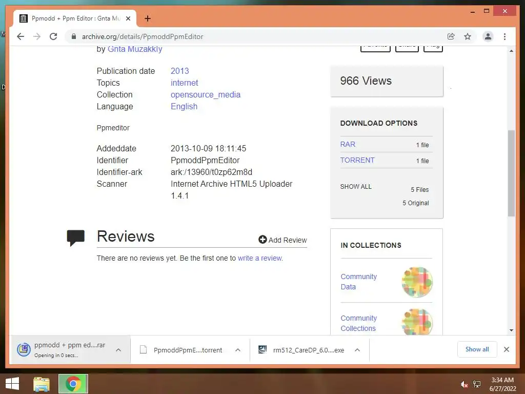The image size is (525, 394).
Task: Click the page scrollbar thumb
Action: pyautogui.click(x=511, y=173)
